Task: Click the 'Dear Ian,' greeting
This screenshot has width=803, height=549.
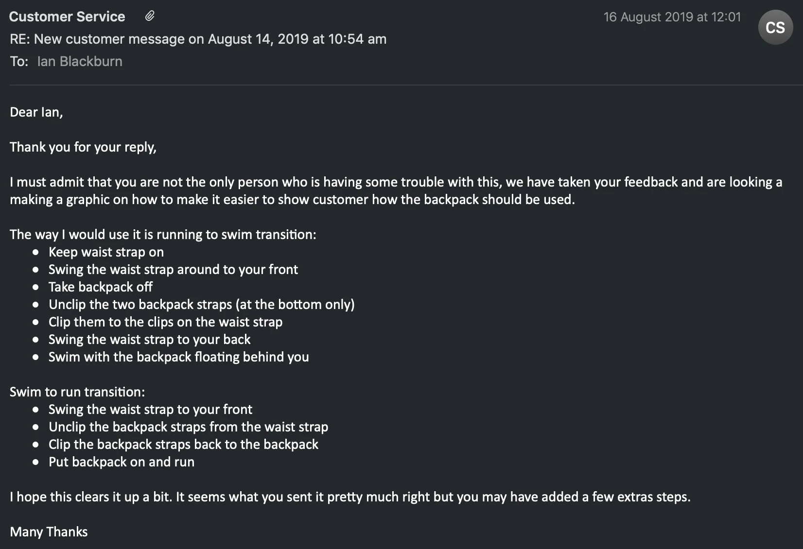Action: 36,112
